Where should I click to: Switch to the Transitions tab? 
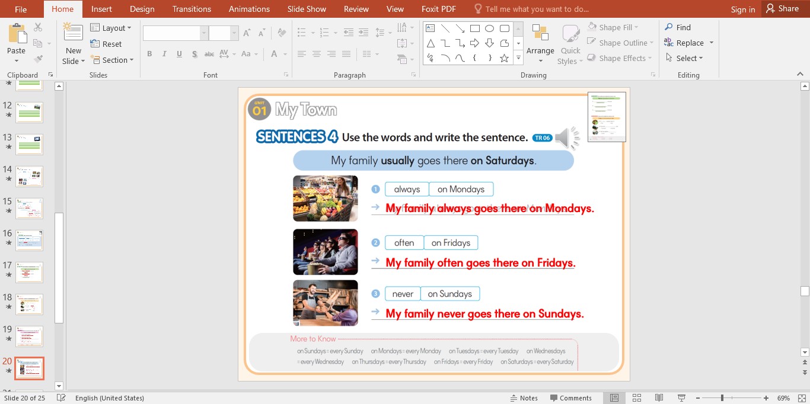point(192,9)
